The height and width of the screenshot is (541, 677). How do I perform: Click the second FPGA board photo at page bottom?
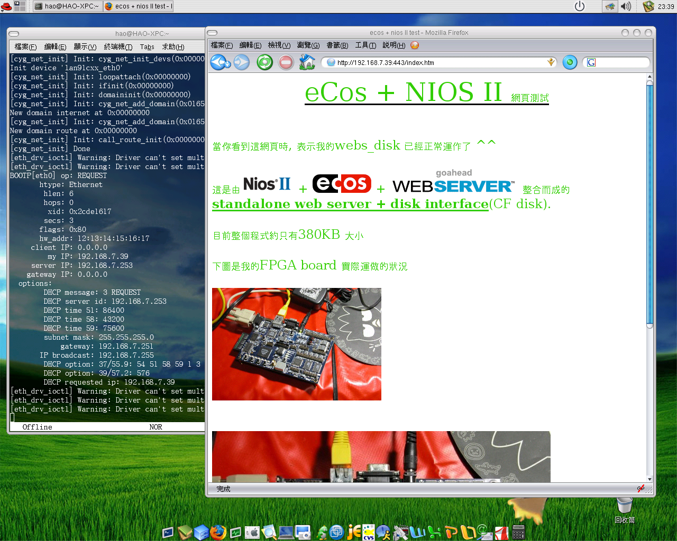381,456
